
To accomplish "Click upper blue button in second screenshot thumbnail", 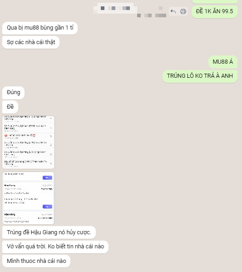I will (x=47, y=178).
